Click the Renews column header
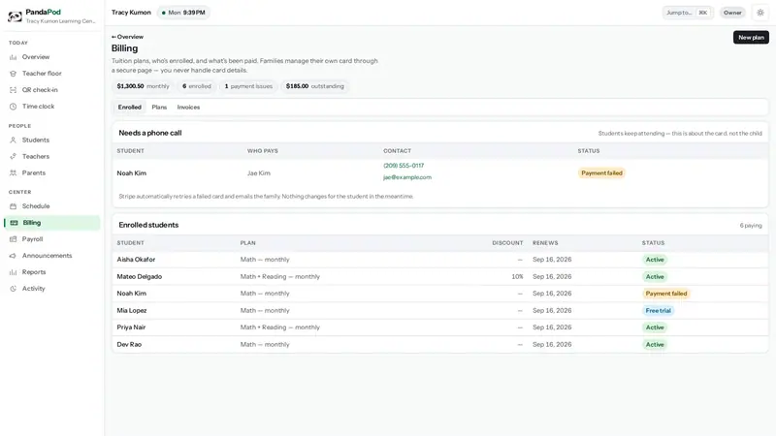 (x=545, y=243)
